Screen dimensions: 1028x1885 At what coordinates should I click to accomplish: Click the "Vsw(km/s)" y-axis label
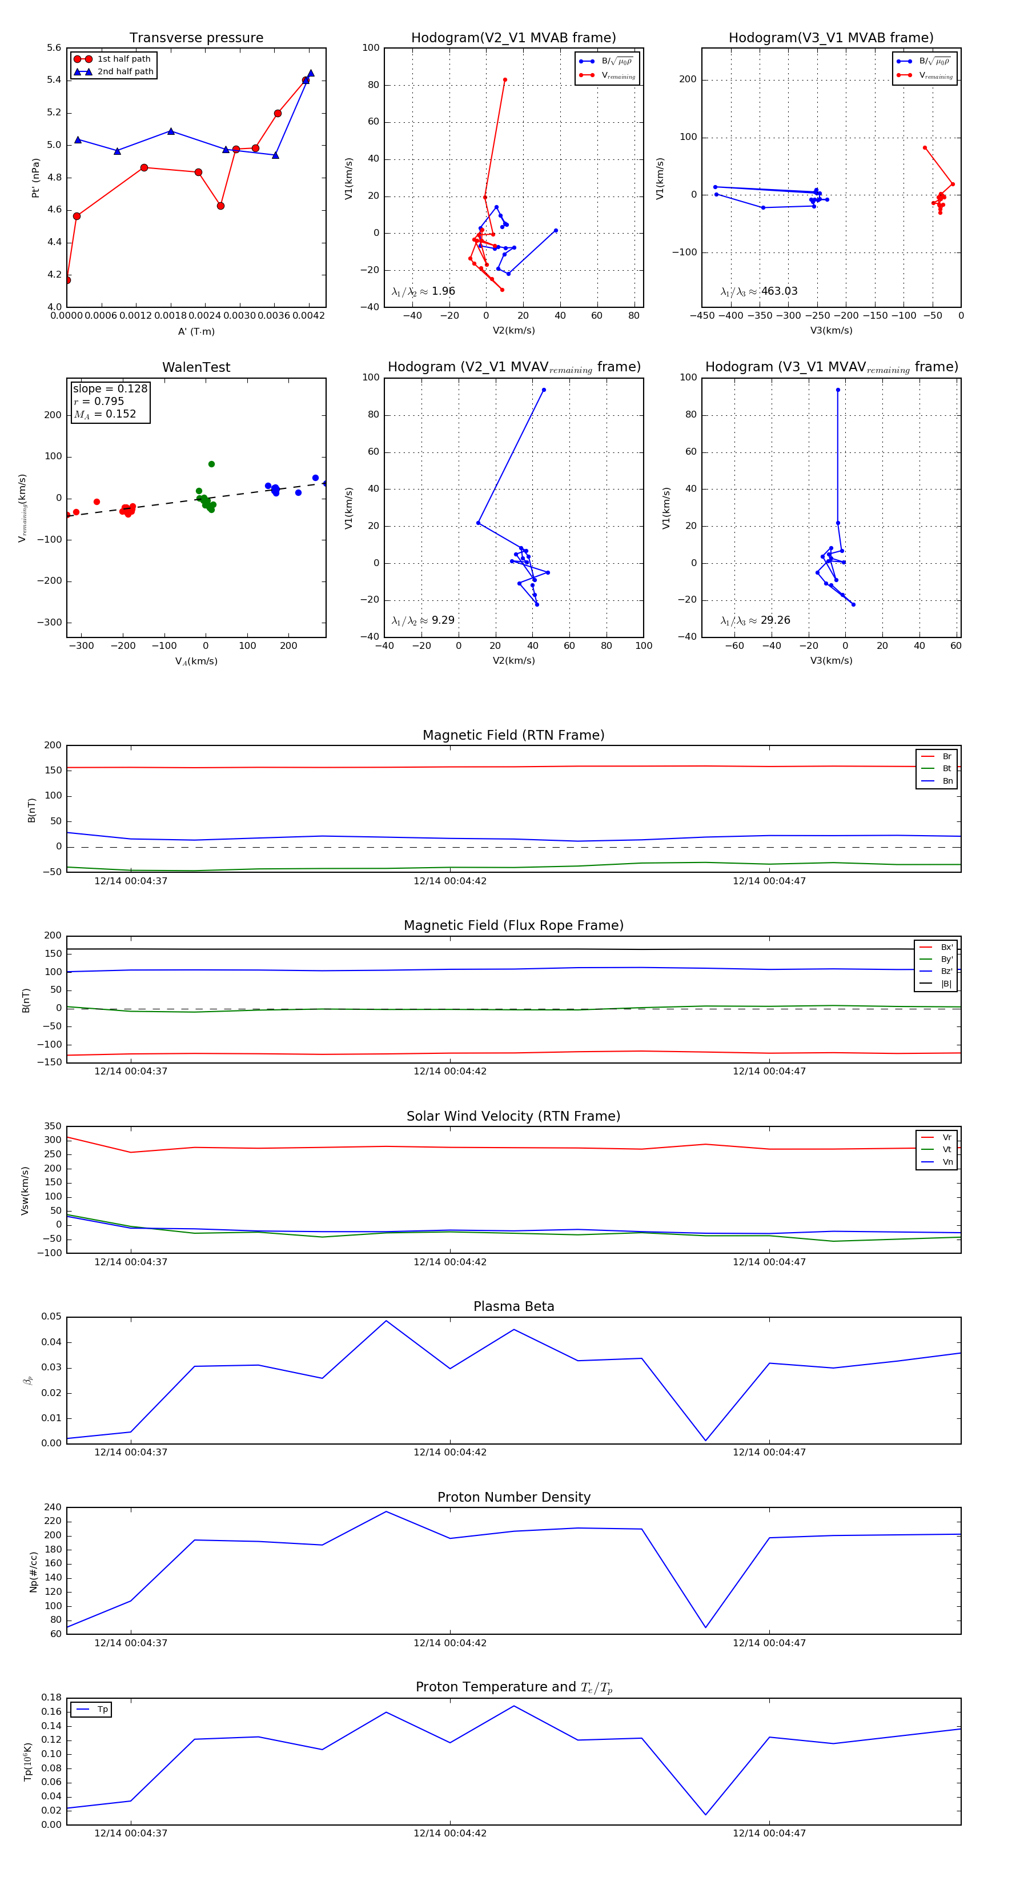(x=25, y=1190)
